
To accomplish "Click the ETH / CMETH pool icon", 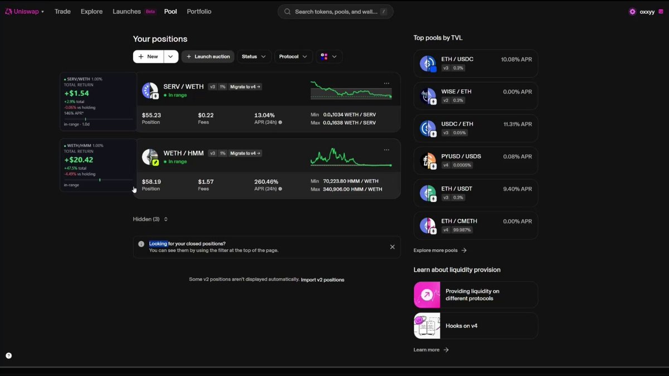I will click(x=428, y=226).
